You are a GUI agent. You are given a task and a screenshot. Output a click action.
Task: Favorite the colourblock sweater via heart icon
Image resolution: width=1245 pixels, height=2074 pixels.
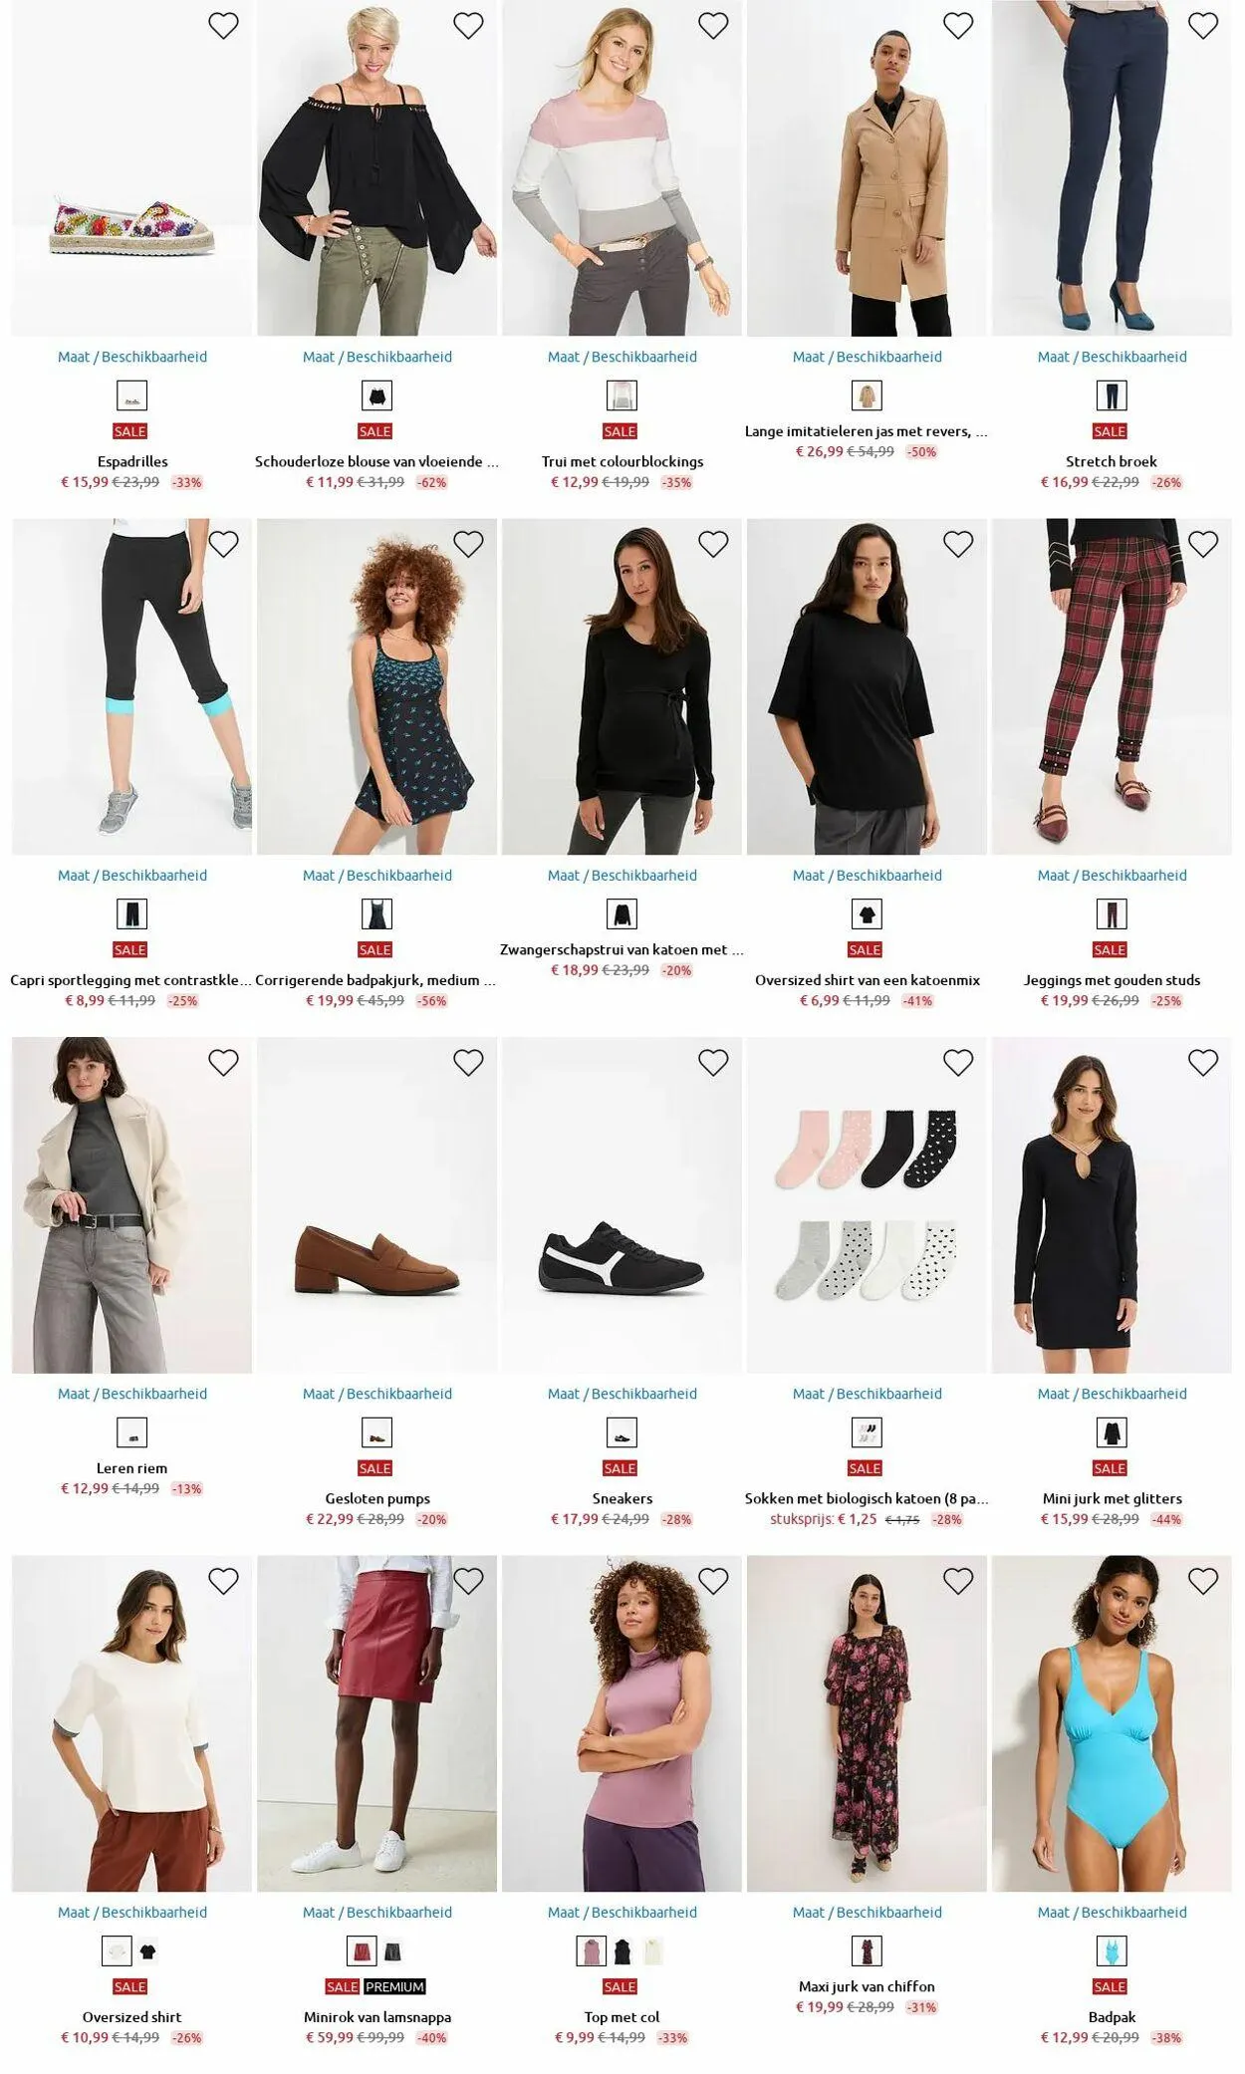point(713,26)
